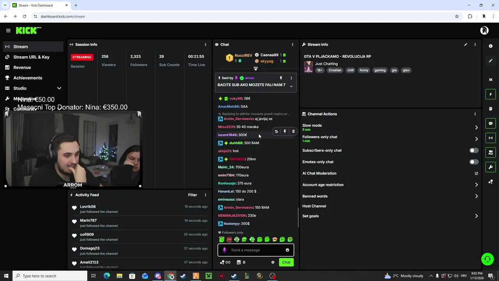Click the lightning bolt icon in right sidebar
This screenshot has height=281, width=499.
(x=490, y=94)
